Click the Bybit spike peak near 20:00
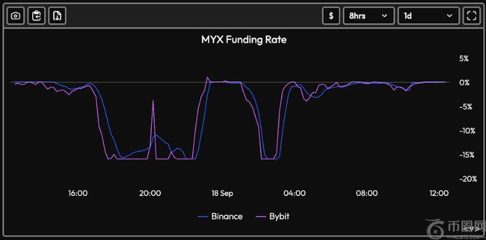486x240 pixels. pyautogui.click(x=153, y=101)
